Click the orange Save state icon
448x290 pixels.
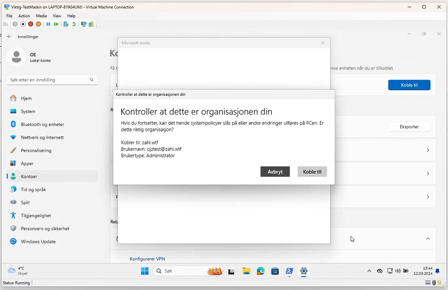click(39, 24)
